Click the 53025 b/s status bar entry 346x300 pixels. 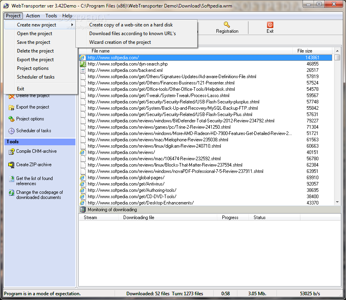[310, 294]
